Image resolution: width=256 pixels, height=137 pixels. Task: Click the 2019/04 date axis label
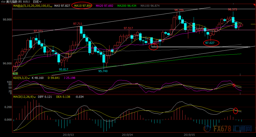click(127, 135)
